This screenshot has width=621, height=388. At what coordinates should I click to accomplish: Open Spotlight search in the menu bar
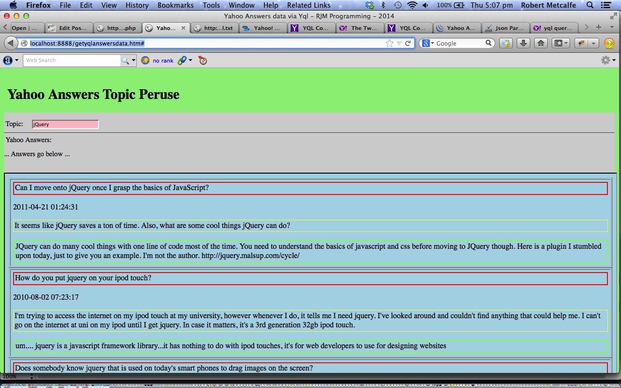click(590, 5)
